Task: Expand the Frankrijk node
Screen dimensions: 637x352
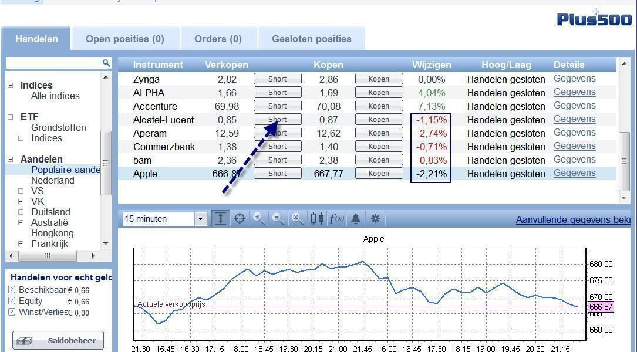Action: click(x=21, y=243)
